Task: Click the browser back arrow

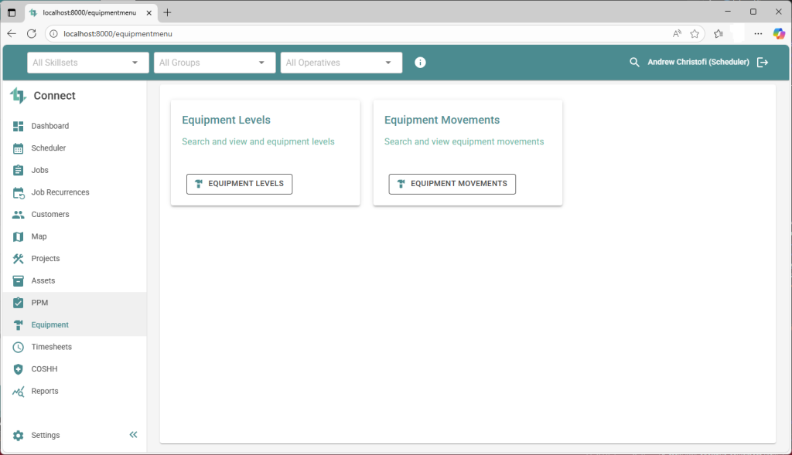Action: tap(12, 34)
